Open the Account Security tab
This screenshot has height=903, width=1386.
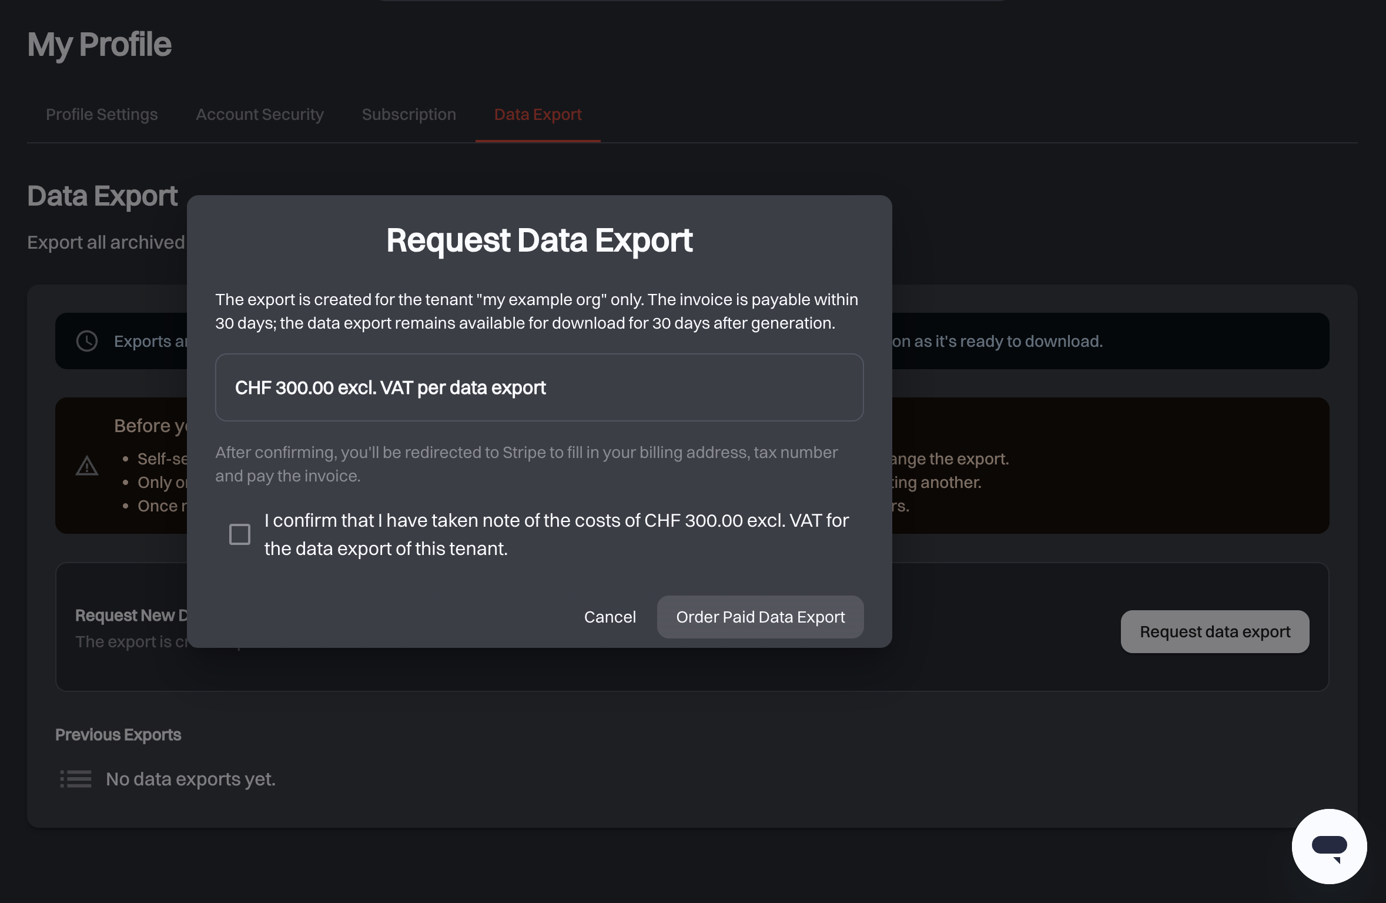(260, 115)
